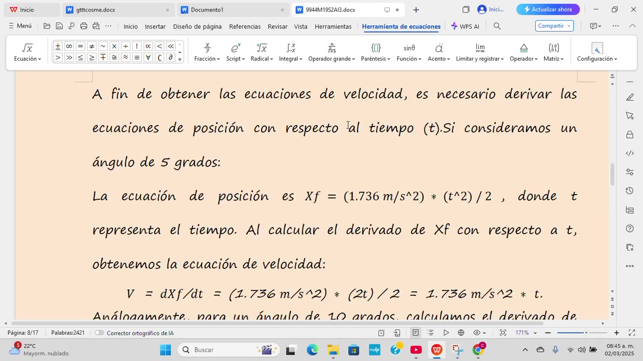Select the pen markup tool in sidebar

click(x=630, y=97)
